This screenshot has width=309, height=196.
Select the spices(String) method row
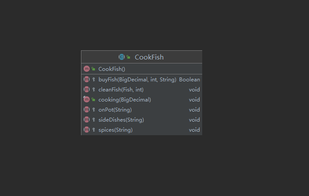(115, 130)
